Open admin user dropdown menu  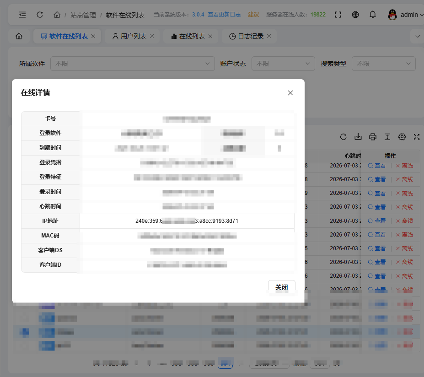click(412, 15)
